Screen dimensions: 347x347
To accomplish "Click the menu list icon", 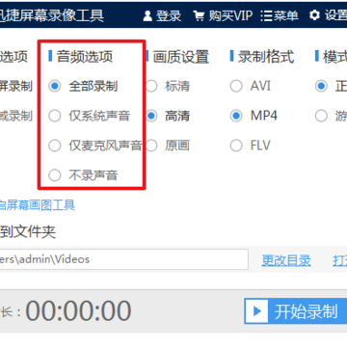I will pos(266,15).
